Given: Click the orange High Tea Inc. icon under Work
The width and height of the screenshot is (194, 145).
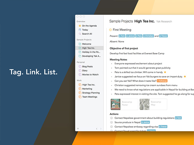Looking at the screenshot, I should (x=80, y=85).
